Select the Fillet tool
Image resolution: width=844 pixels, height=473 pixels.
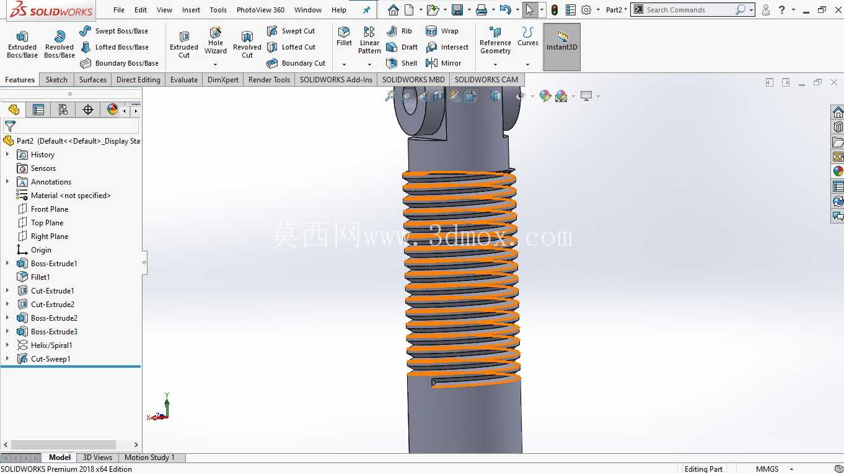coord(344,37)
